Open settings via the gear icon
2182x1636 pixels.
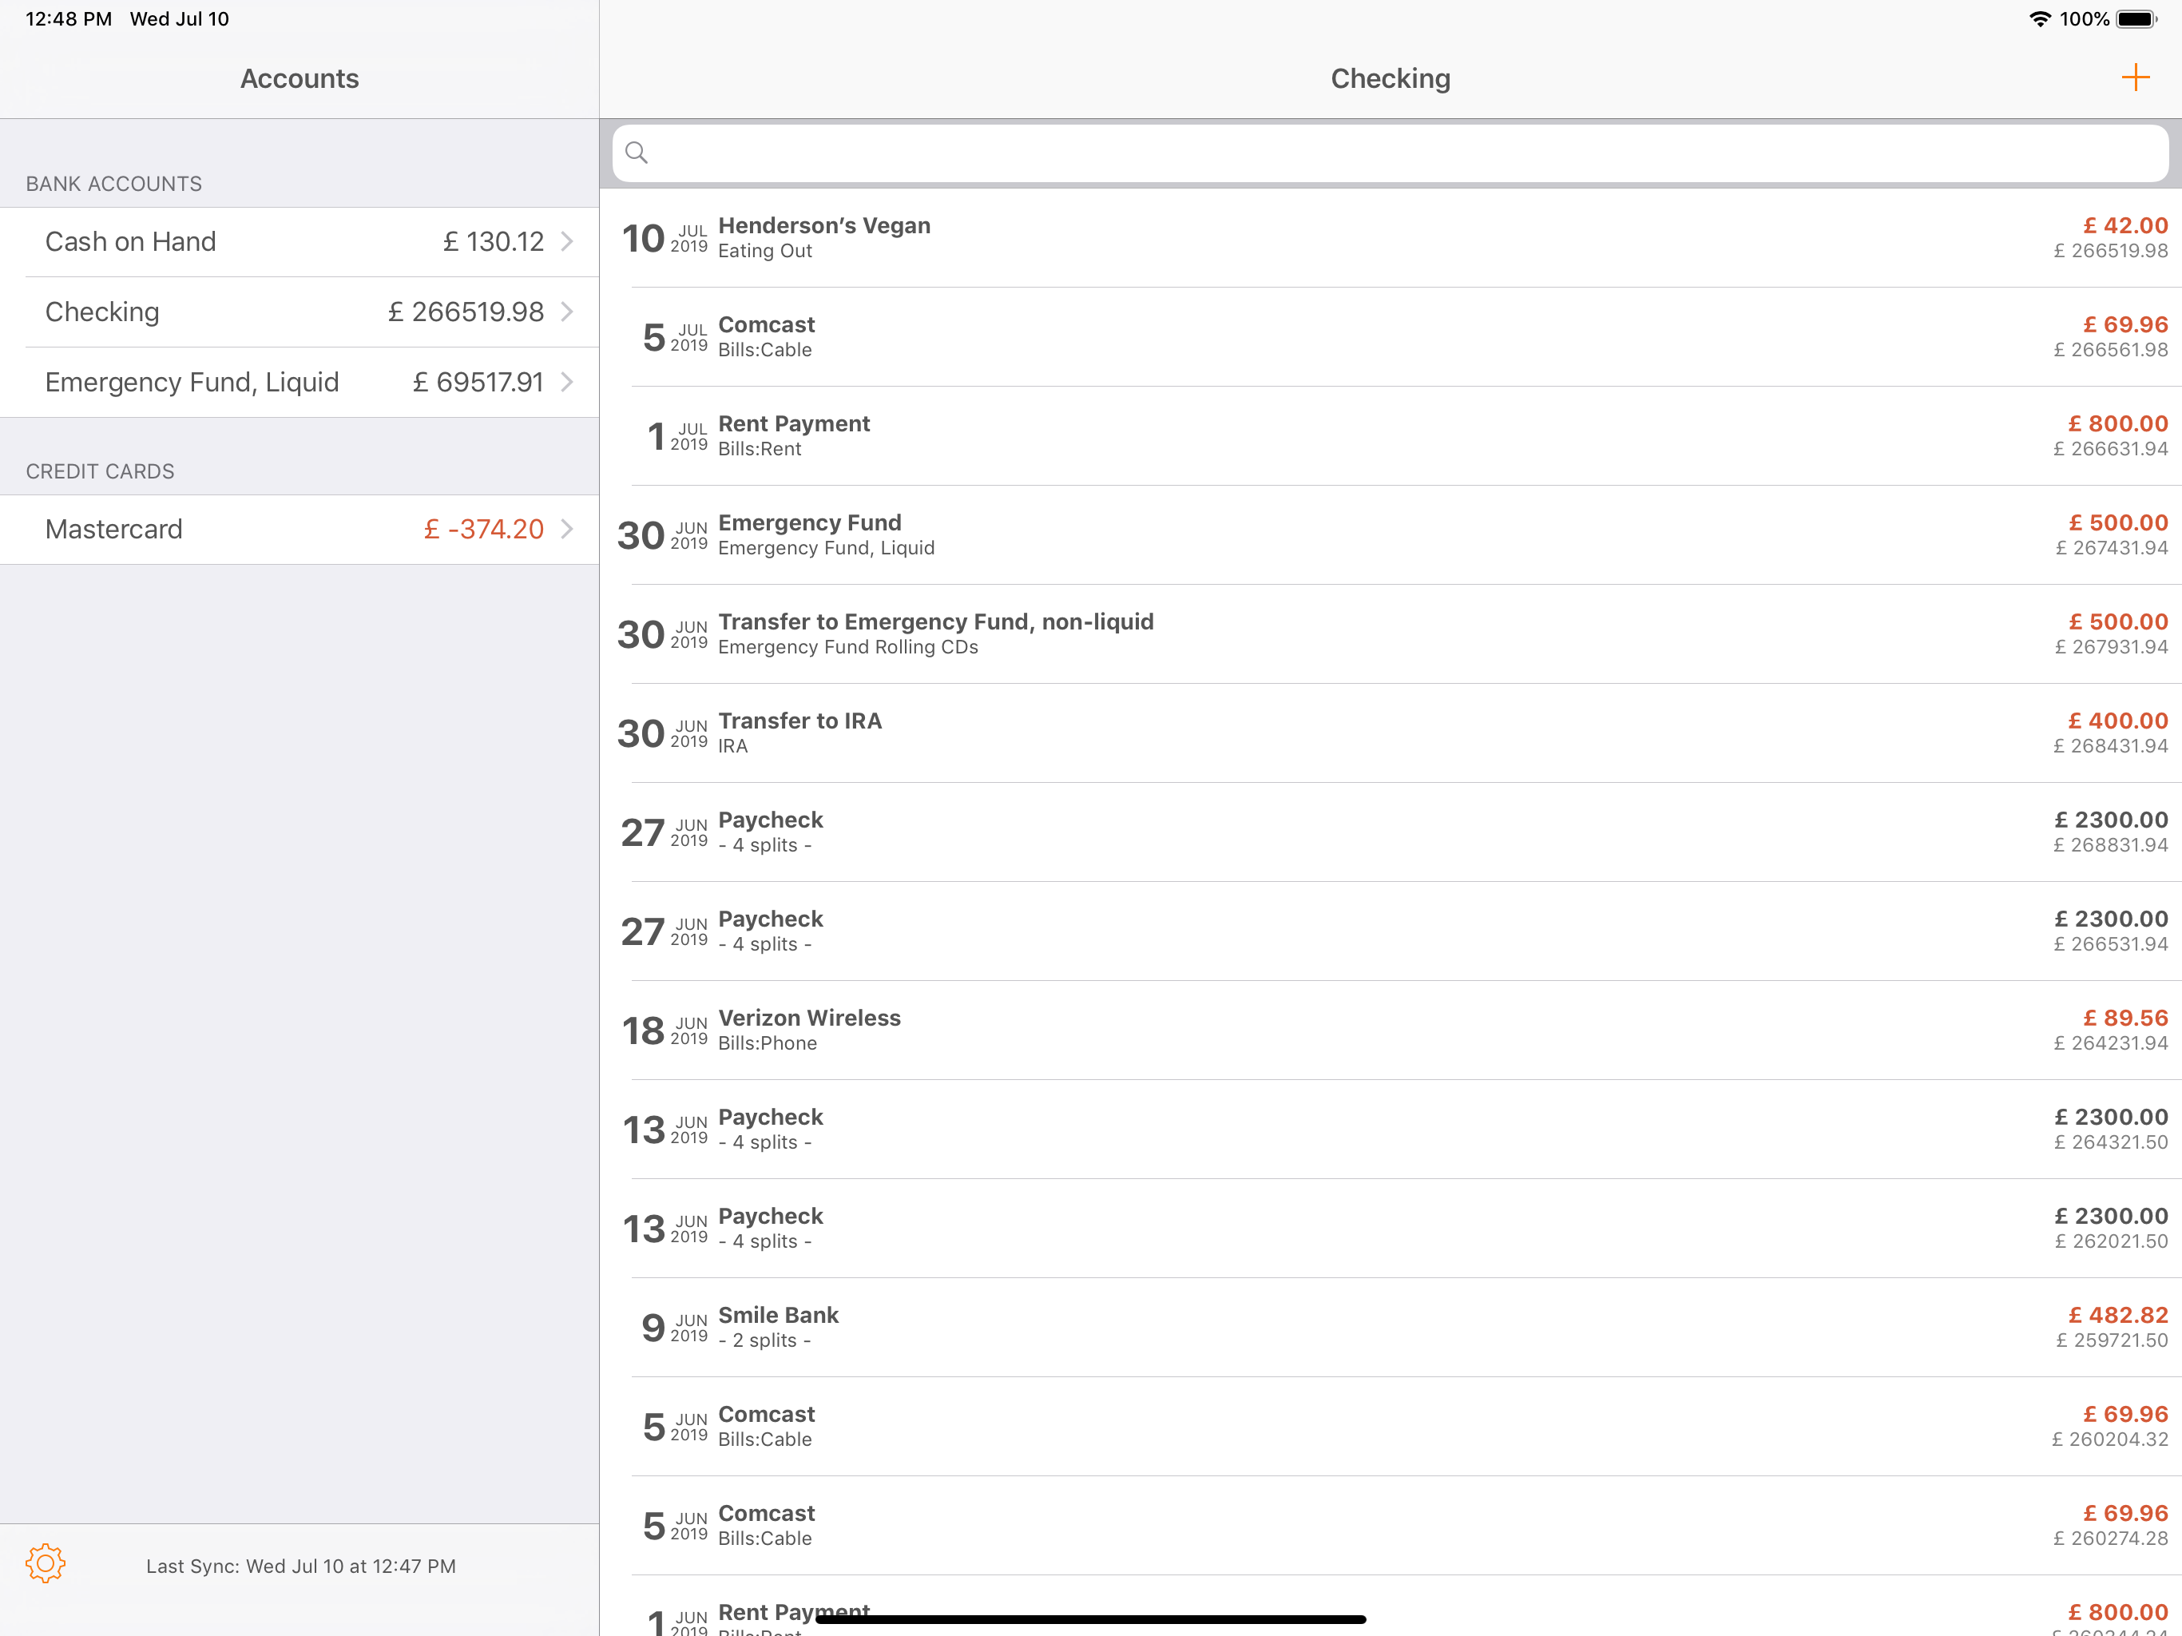[x=46, y=1564]
